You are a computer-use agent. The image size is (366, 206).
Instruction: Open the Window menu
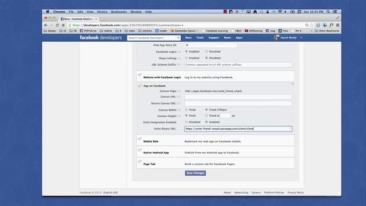[136, 11]
